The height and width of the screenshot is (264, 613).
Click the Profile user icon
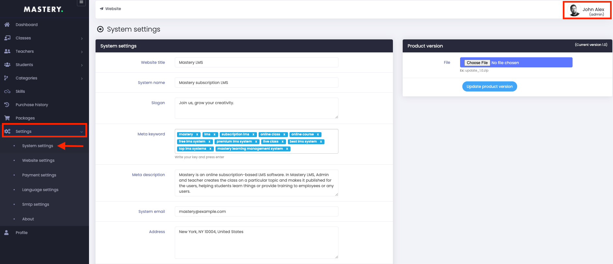click(6, 232)
